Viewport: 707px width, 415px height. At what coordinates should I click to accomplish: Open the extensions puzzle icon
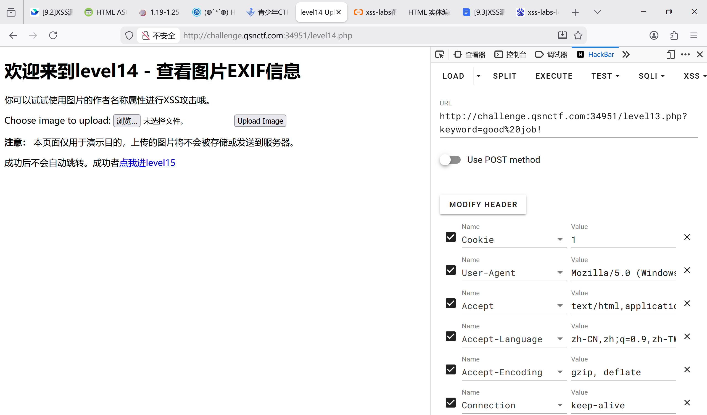click(674, 35)
